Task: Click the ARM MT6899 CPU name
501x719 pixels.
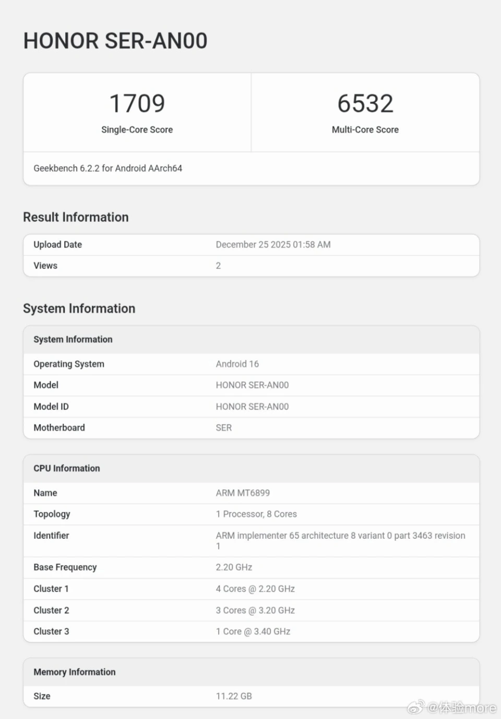Action: [243, 493]
